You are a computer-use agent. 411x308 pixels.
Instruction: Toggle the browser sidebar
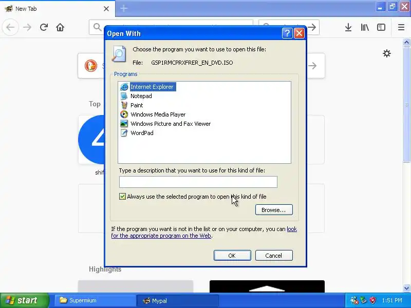(381, 27)
